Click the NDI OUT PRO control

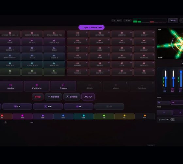[170, 120]
